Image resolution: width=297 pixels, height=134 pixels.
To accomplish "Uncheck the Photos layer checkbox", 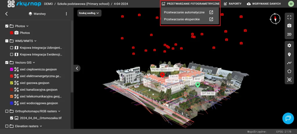I will 12,33.
